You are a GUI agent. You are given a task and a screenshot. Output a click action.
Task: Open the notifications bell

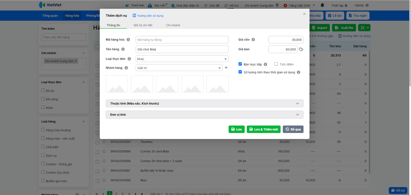click(322, 5)
